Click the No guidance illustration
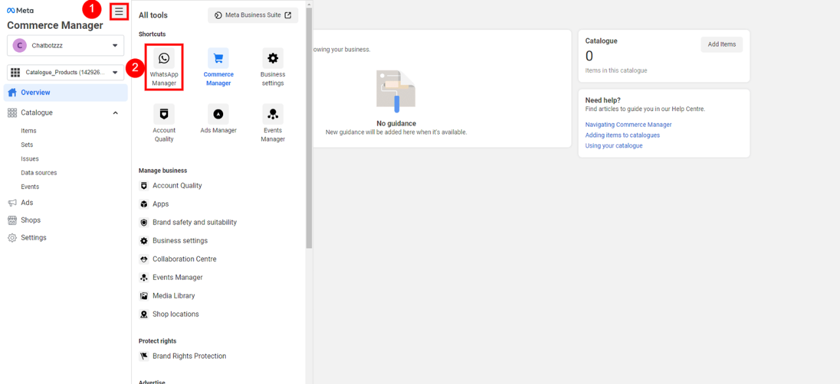Screen dimensions: 840x384 tap(396, 91)
